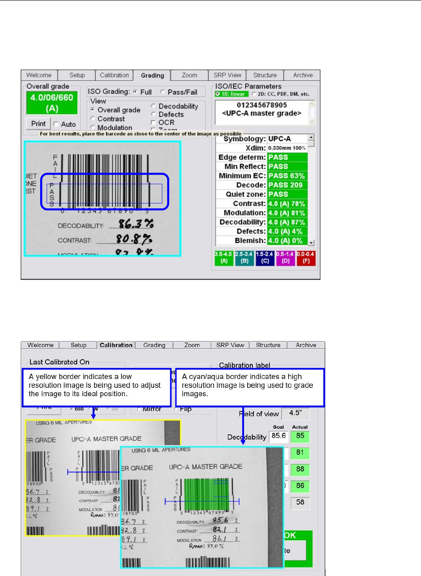The image size is (421, 576).
Task: Click the cyan-bordered barcode image on Grading screen
Action: click(102, 199)
